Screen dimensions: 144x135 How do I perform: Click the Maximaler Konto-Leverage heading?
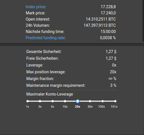(x=49, y=94)
